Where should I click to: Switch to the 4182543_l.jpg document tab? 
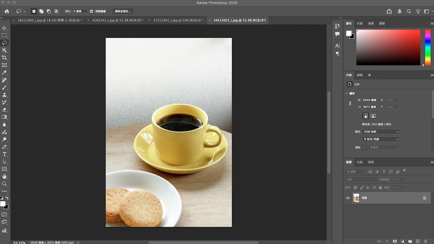(118, 20)
